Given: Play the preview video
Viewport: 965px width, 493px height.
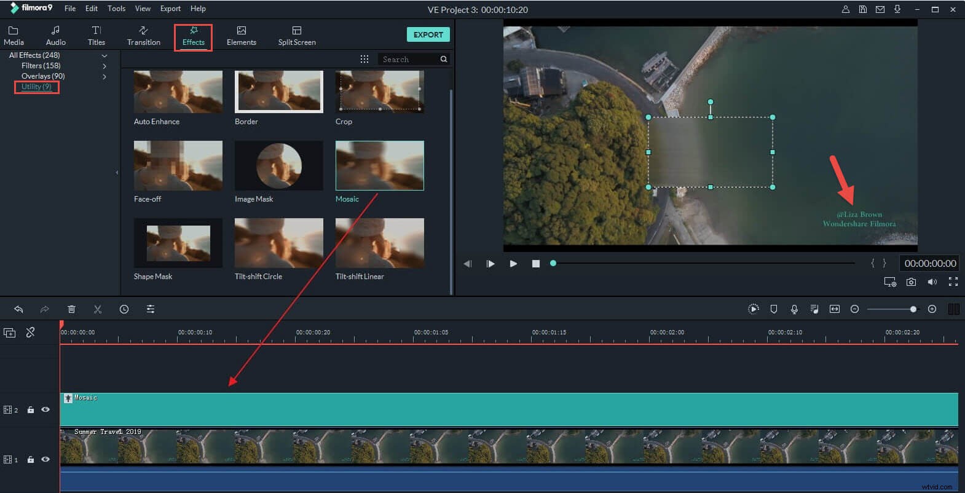Looking at the screenshot, I should pyautogui.click(x=513, y=264).
